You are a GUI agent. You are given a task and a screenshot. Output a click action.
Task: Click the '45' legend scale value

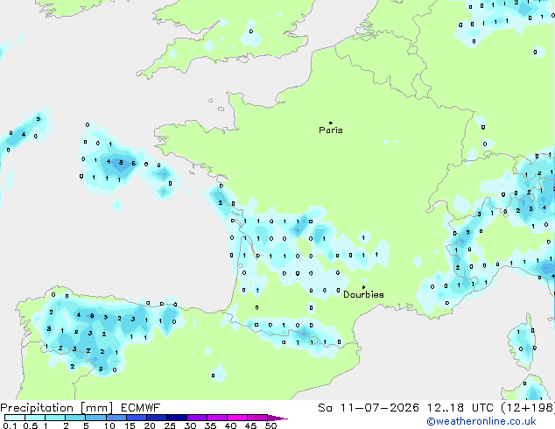coord(250,425)
